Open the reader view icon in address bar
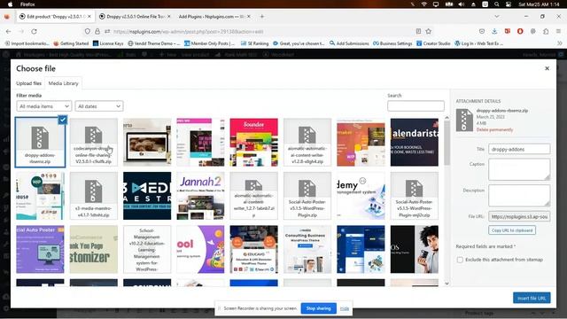567x319 pixels. coord(418,32)
